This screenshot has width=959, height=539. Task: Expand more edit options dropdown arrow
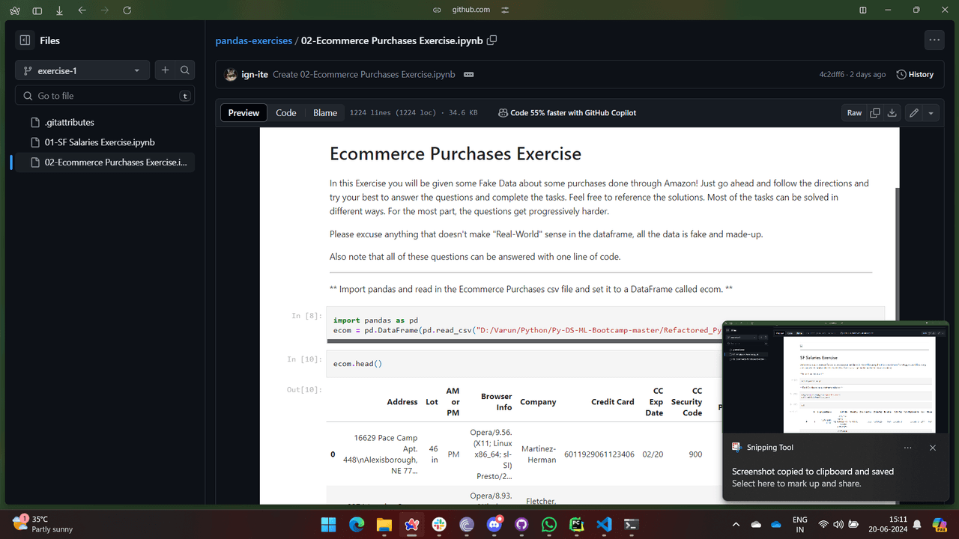[x=931, y=113]
